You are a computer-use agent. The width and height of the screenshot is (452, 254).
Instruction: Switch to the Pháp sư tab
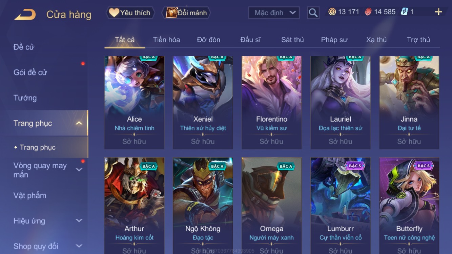(x=334, y=40)
